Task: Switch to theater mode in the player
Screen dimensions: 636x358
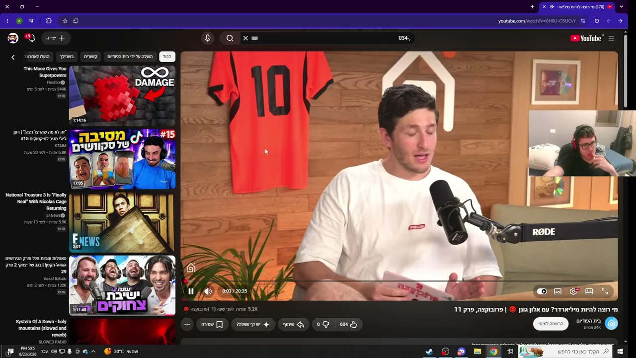Action: coord(589,291)
